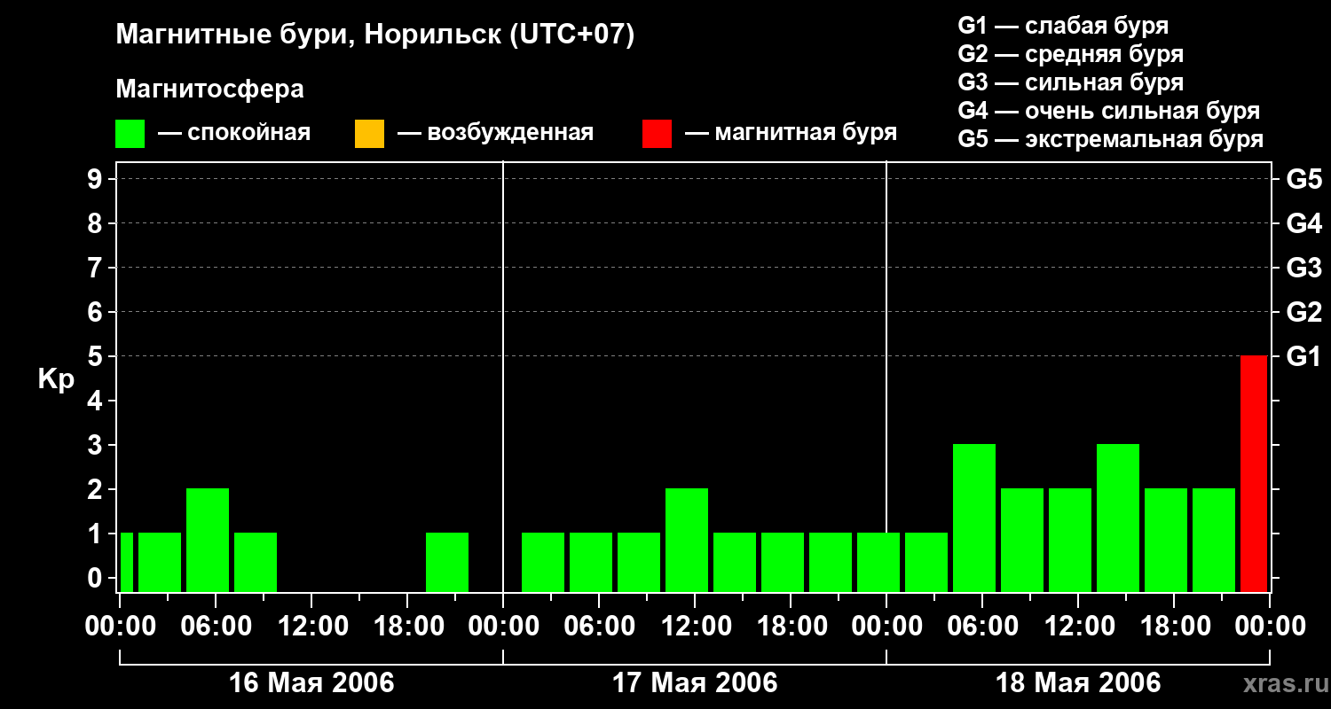Click the green 'спокойная' legend swatch
The image size is (1331, 709).
click(x=130, y=134)
